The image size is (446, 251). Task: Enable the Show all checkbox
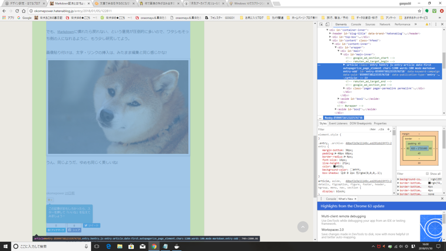coord(427,173)
